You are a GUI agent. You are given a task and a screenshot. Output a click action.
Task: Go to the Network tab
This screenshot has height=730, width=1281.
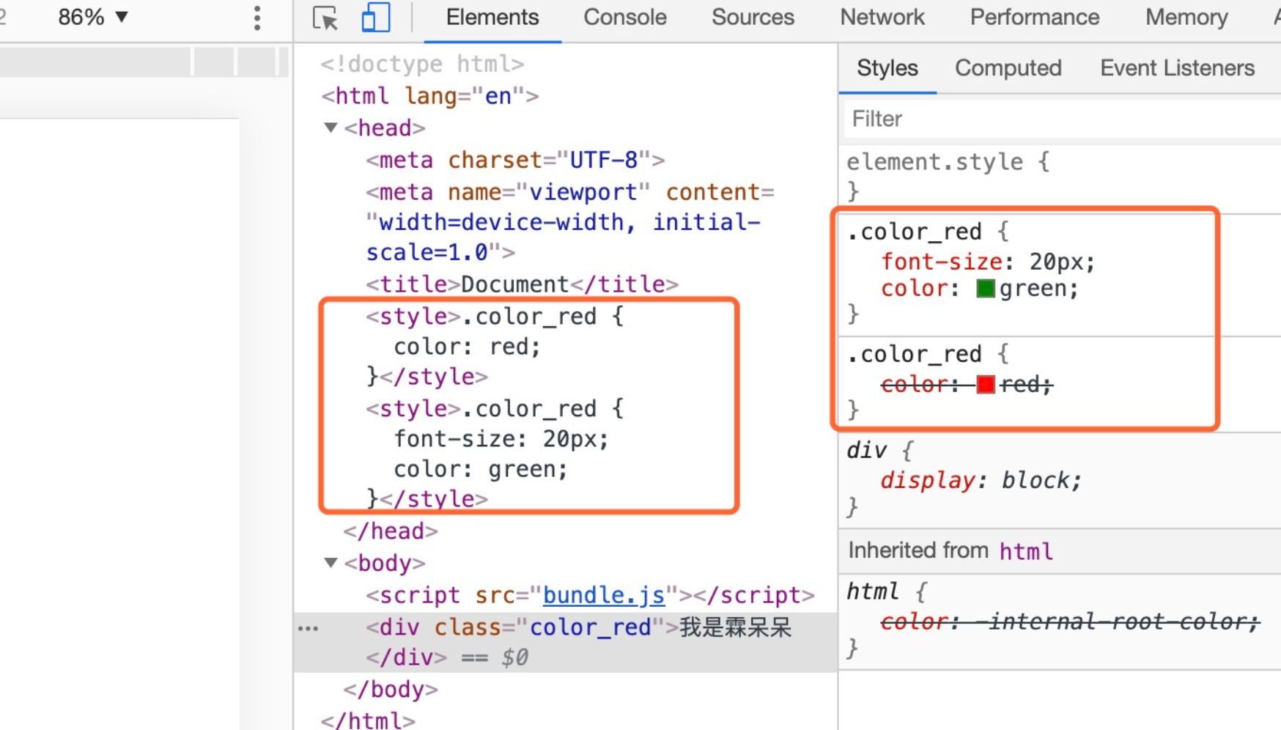coord(882,18)
